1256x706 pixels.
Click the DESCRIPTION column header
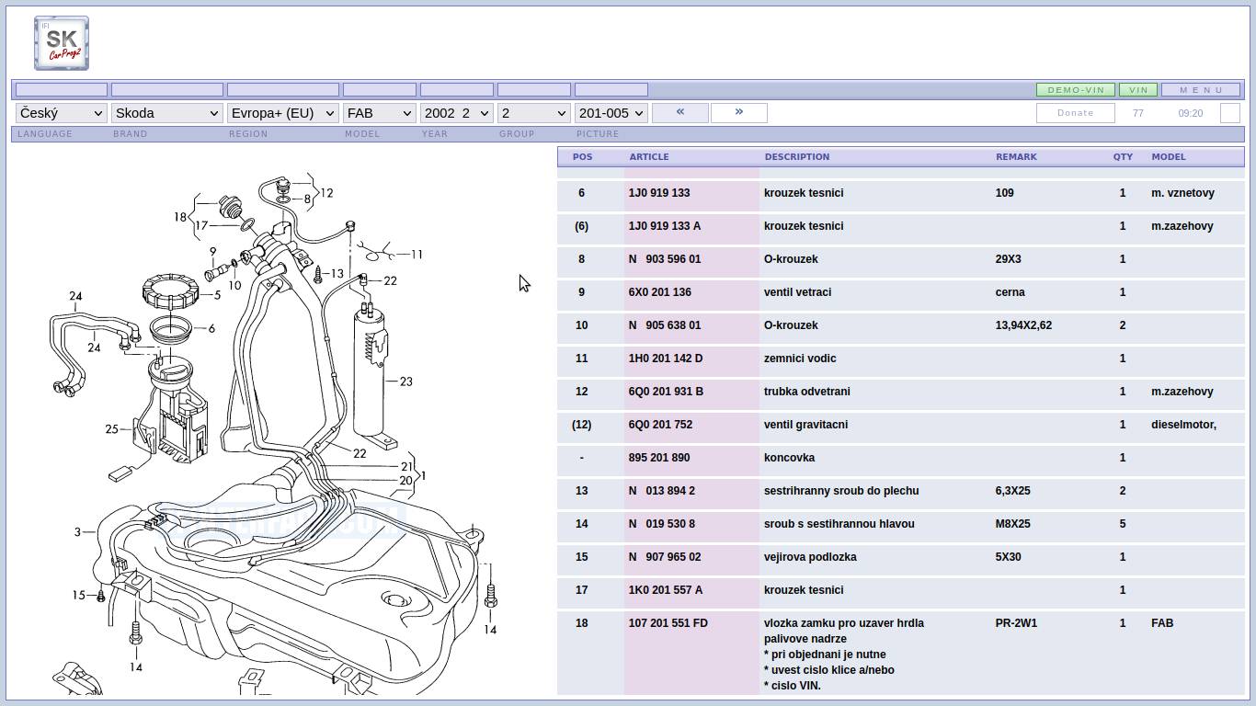[797, 157]
